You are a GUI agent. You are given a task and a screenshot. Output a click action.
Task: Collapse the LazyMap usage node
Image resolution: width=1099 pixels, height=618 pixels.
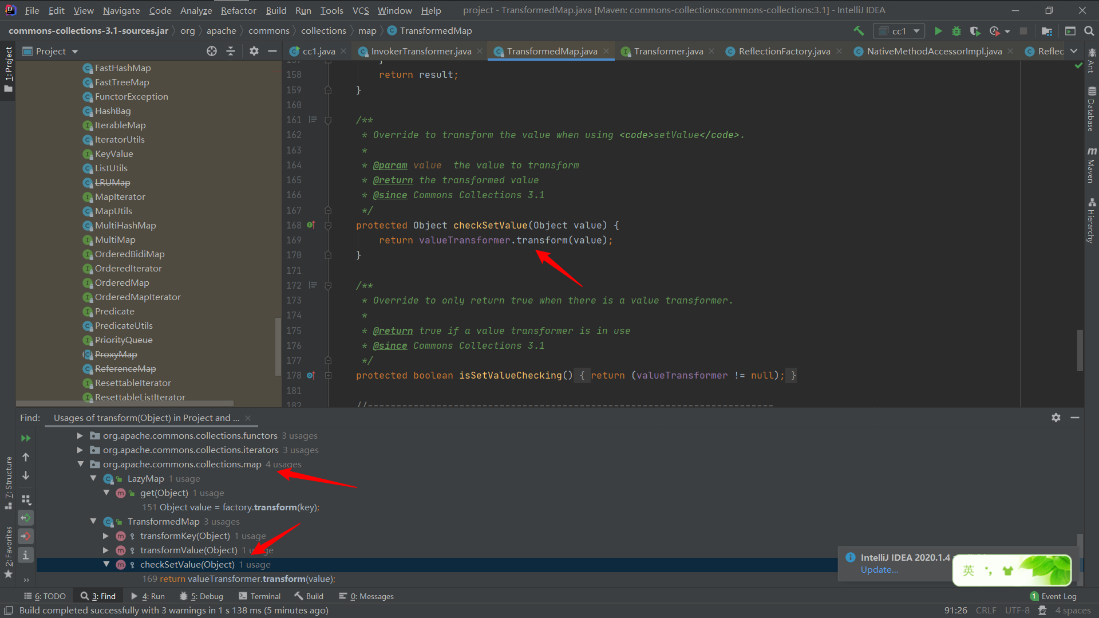[93, 478]
